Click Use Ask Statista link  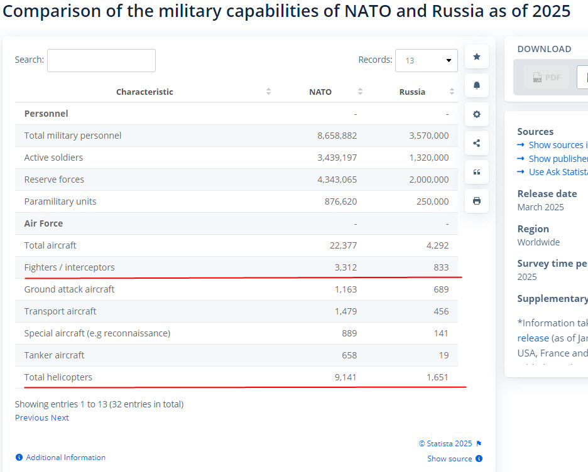558,172
